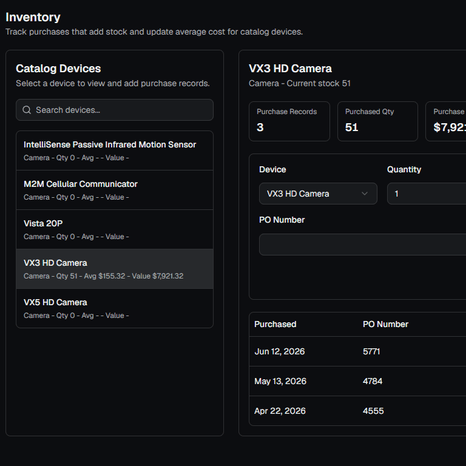
Task: Click the Purchase Records stat card
Action: 289,121
